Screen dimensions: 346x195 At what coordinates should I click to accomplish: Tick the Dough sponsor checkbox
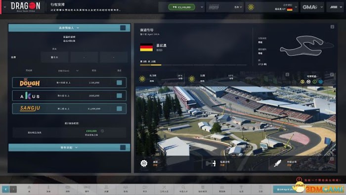pyautogui.click(x=119, y=83)
